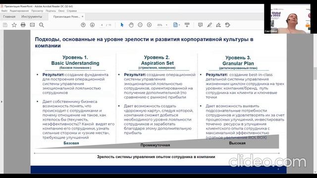Screen dimensions: 317x178
Task: Print the document using printer icon
Action: [23, 25]
